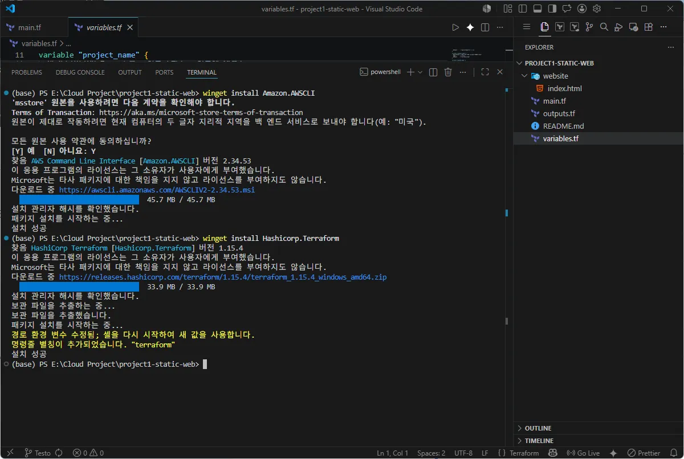Screen dimensions: 684x459
Task: Open the HCP Terraform cloud view icon
Action: pos(575,27)
